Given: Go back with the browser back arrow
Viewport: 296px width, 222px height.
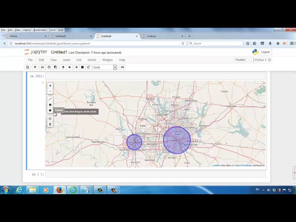Looking at the screenshot, I should pyautogui.click(x=5, y=43).
